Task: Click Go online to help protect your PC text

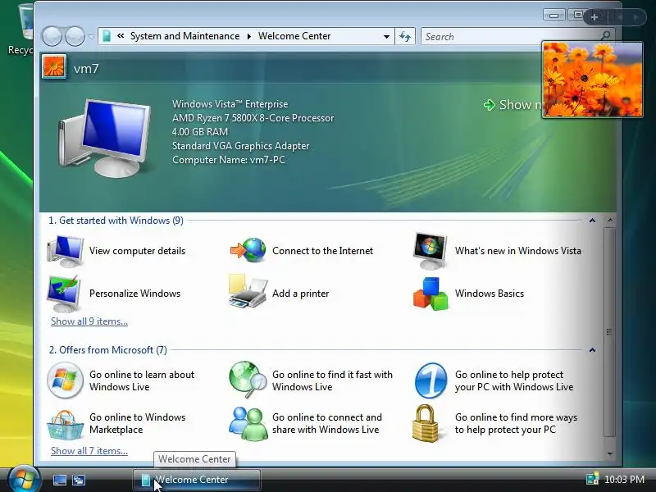Action: (x=514, y=380)
